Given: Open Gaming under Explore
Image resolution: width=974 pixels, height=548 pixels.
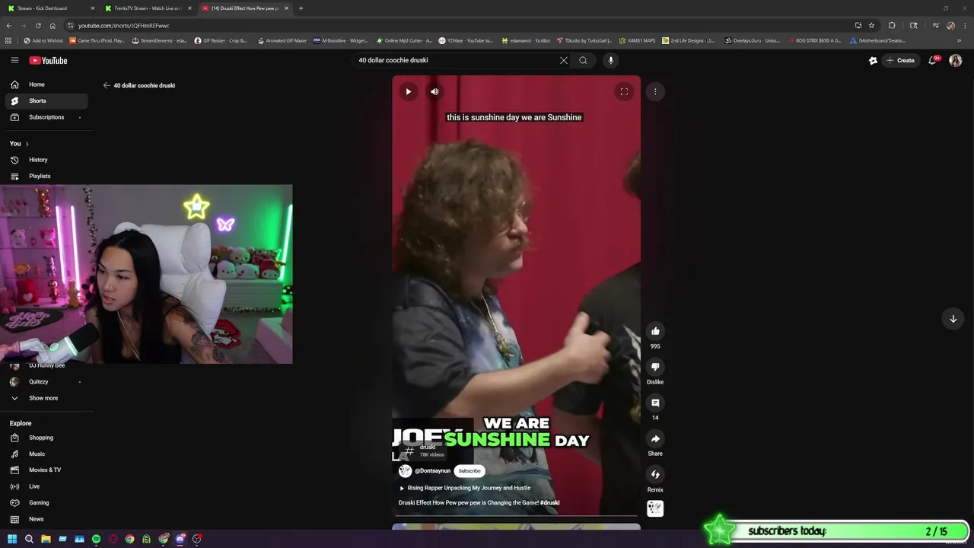Looking at the screenshot, I should click(46, 502).
